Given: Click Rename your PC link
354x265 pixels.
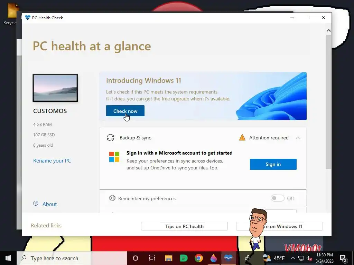Looking at the screenshot, I should coord(52,161).
